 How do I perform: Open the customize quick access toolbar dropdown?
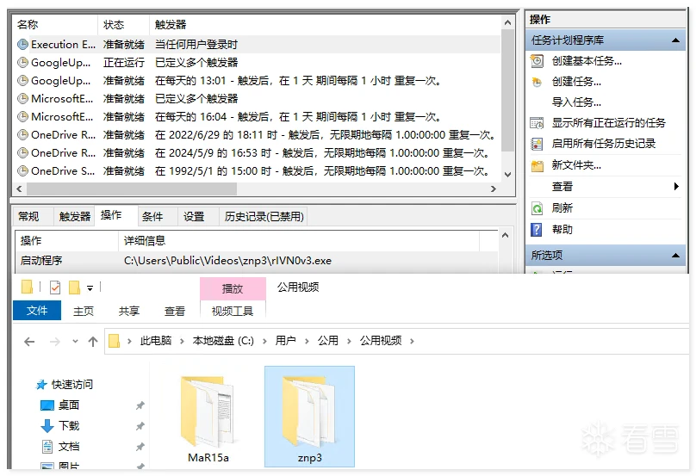(90, 288)
